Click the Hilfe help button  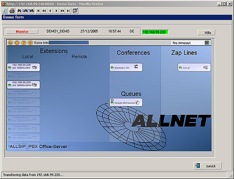206,33
